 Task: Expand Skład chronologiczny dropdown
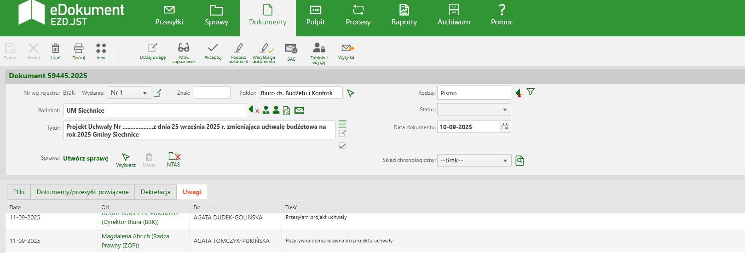click(x=474, y=161)
